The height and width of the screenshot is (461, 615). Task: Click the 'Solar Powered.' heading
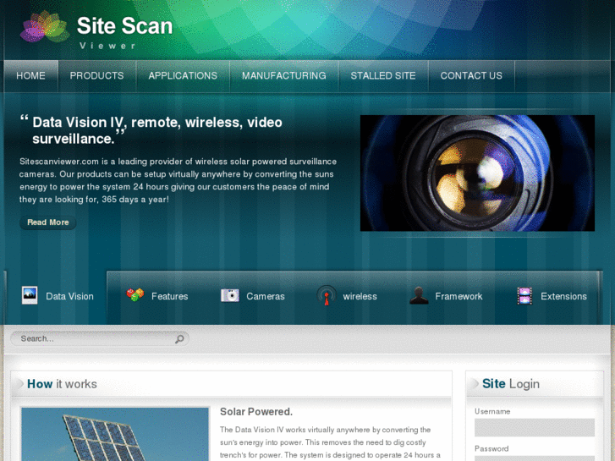pyautogui.click(x=256, y=412)
